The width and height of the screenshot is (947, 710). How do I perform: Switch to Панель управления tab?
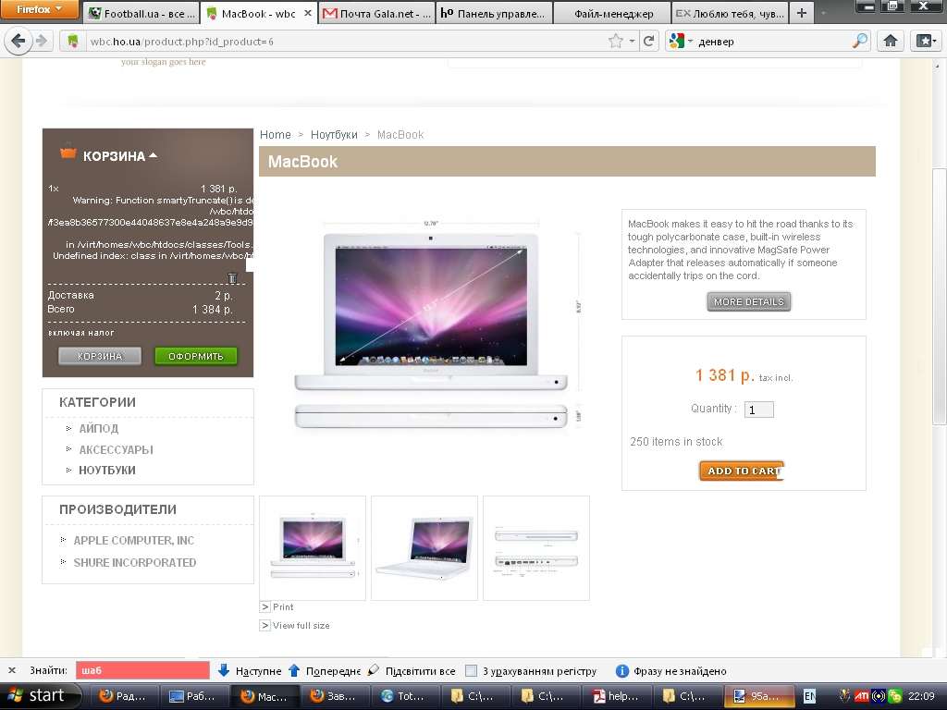[x=494, y=13]
